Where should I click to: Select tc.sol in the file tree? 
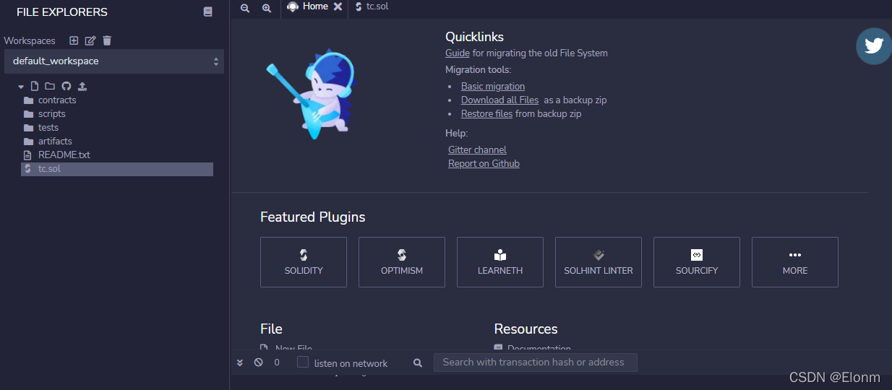117,169
